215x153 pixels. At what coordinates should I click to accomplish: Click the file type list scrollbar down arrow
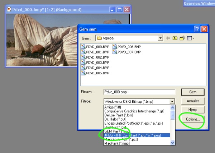tap(173, 143)
